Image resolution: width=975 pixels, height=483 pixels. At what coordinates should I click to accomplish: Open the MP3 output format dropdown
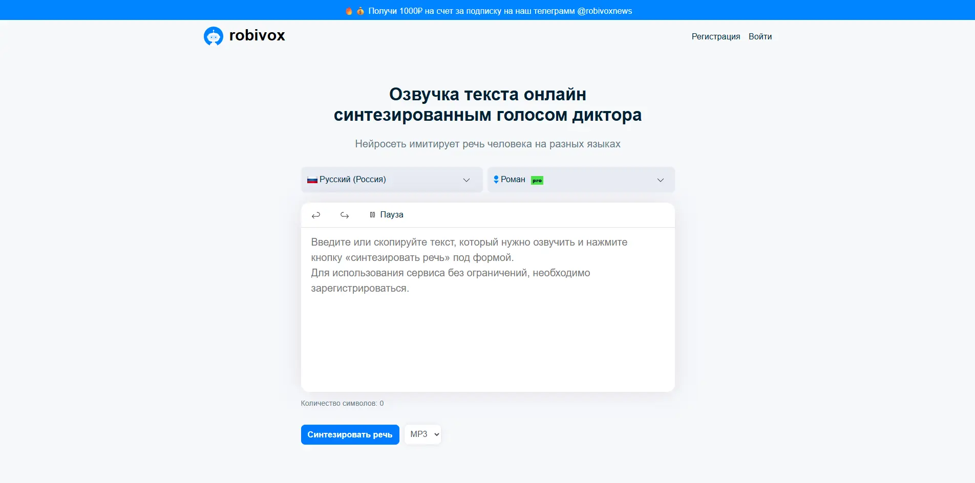coord(422,434)
